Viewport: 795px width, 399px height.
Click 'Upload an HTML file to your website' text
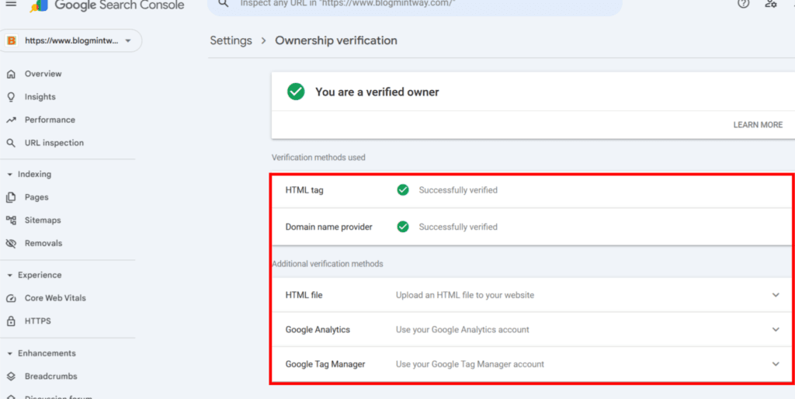tap(465, 295)
